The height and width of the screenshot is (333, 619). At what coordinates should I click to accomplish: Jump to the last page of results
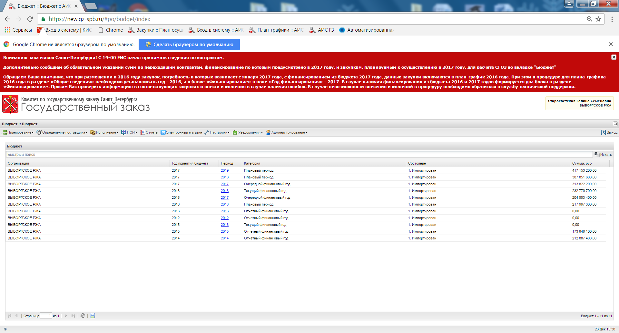[x=73, y=316]
